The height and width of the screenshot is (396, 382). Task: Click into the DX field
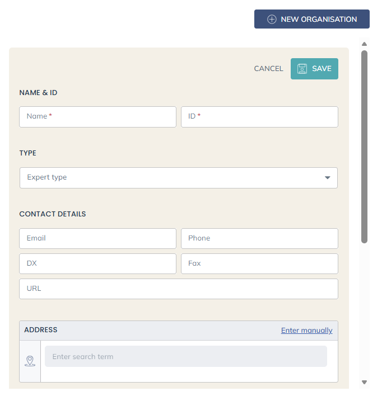point(97,263)
